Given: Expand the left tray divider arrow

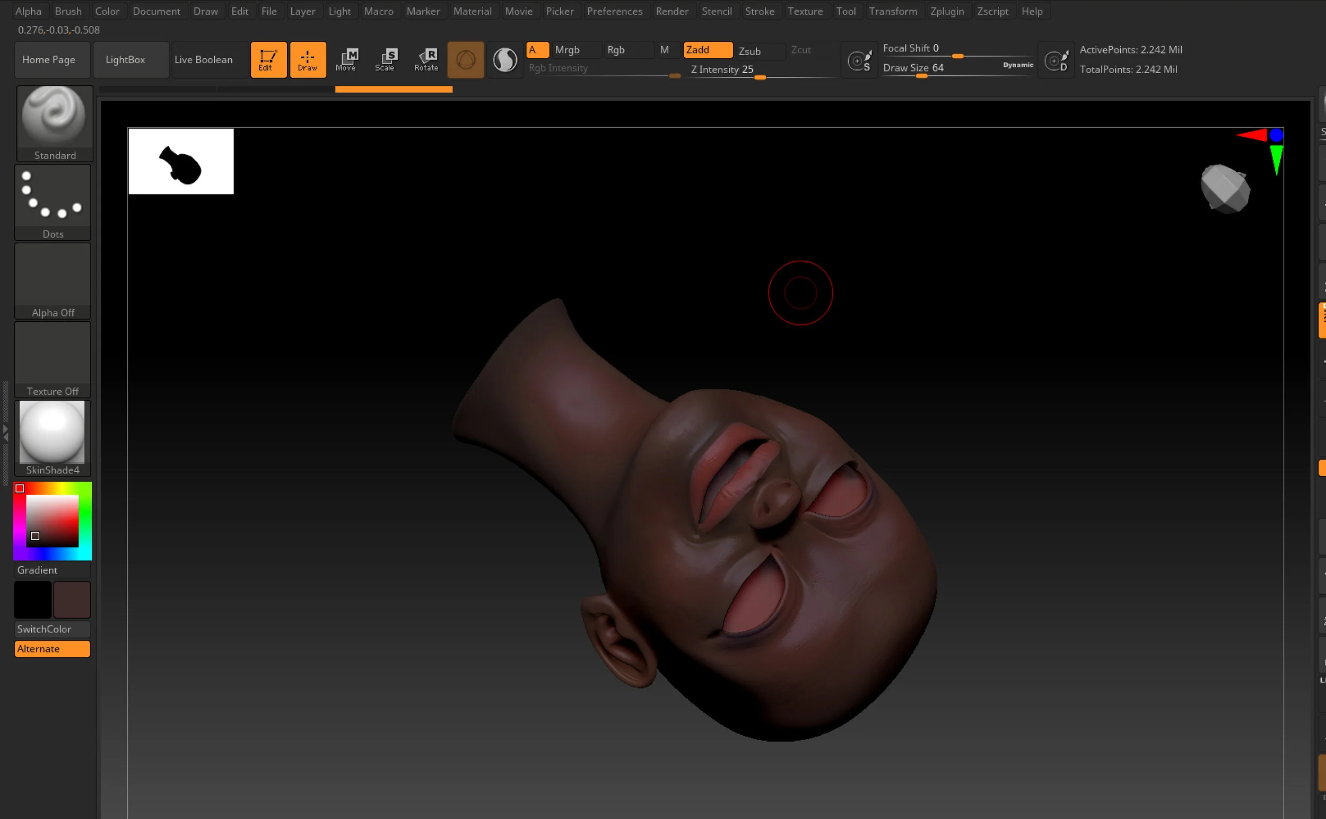Looking at the screenshot, I should coord(5,433).
